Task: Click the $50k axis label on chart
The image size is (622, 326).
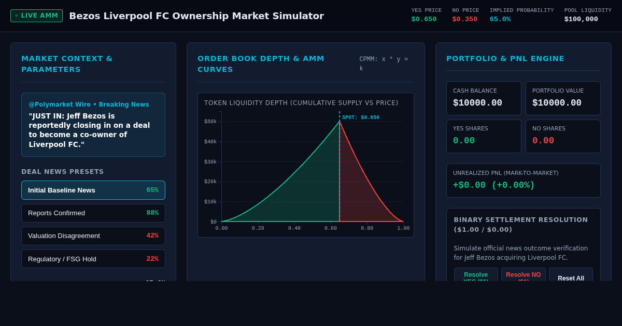Action: pos(210,122)
